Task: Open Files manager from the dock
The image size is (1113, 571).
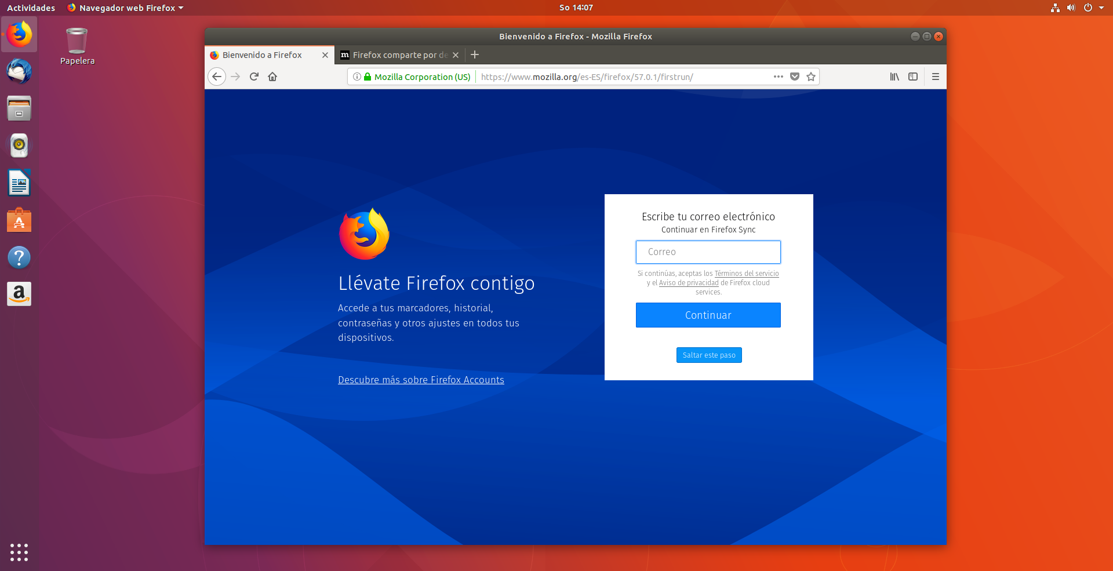Action: pos(19,108)
